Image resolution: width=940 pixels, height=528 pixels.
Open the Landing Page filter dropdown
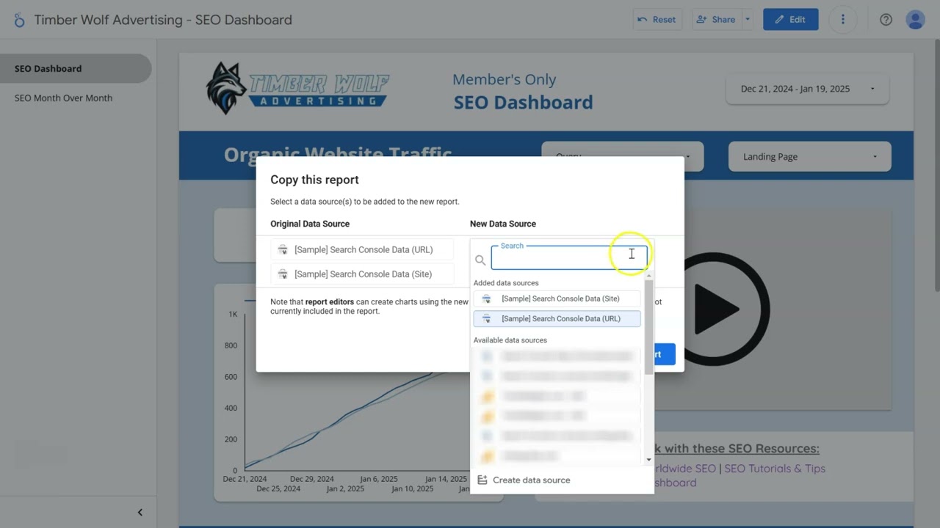click(810, 156)
